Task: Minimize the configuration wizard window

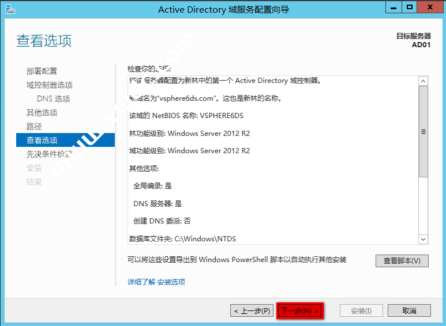Action: click(x=393, y=7)
